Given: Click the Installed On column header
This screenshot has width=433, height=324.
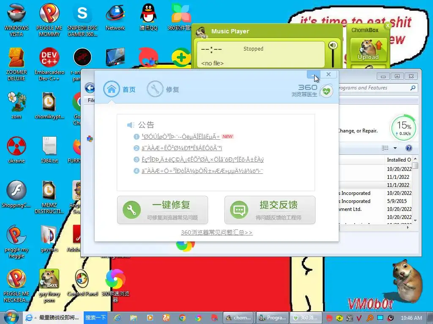Looking at the screenshot, I should point(398,160).
